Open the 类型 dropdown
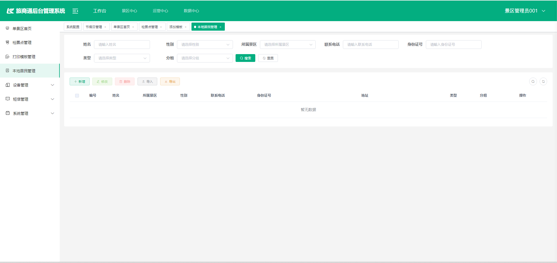Viewport: 557px width, 263px height. tap(122, 58)
